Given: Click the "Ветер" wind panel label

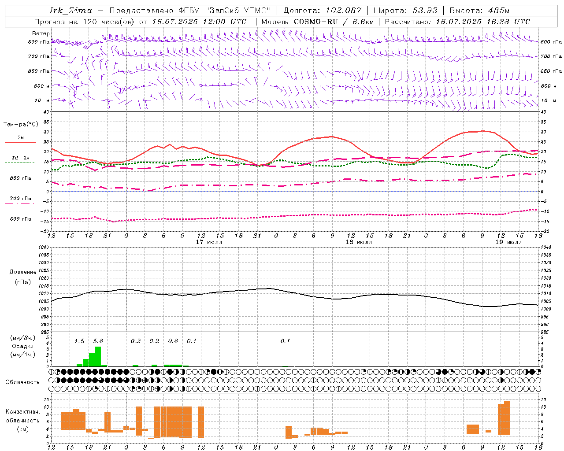Looking at the screenshot, I should point(41,33).
